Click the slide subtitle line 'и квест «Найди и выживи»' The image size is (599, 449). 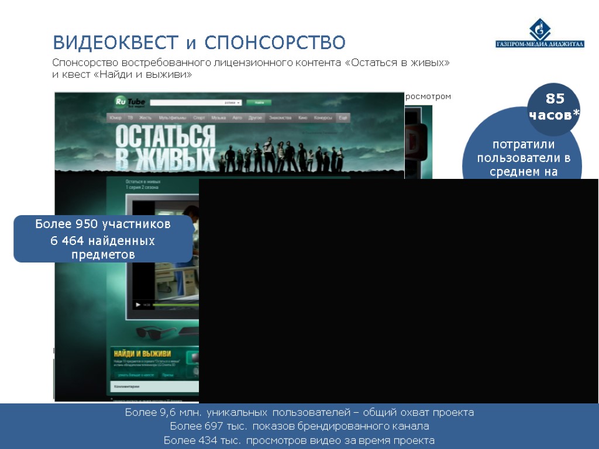[x=122, y=74]
